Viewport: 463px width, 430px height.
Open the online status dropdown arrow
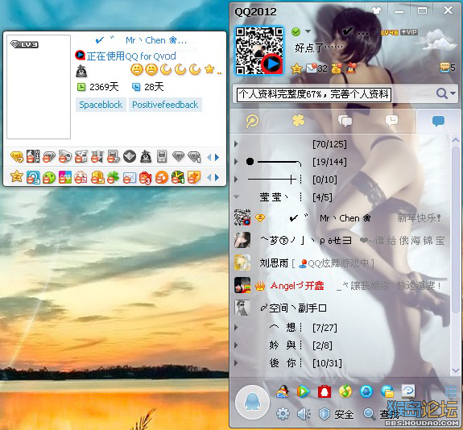(308, 31)
